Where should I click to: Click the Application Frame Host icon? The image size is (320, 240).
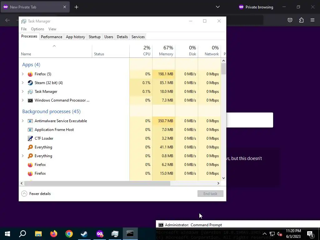tap(30, 130)
